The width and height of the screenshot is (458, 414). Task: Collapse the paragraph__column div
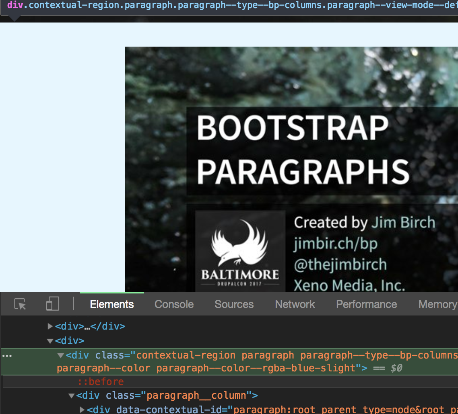click(x=71, y=396)
